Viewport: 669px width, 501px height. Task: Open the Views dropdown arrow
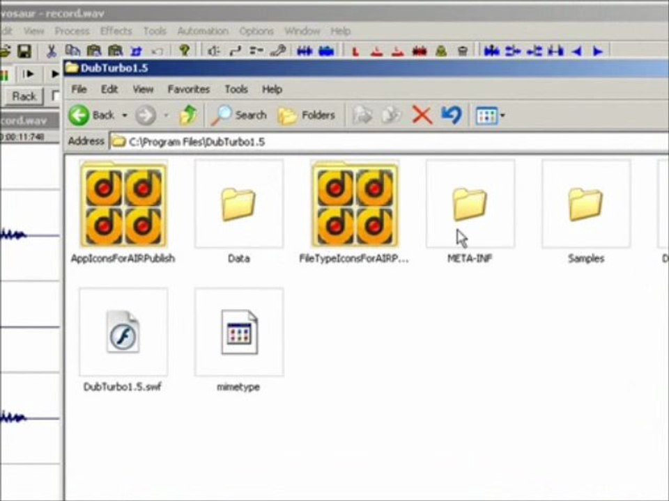tap(502, 116)
